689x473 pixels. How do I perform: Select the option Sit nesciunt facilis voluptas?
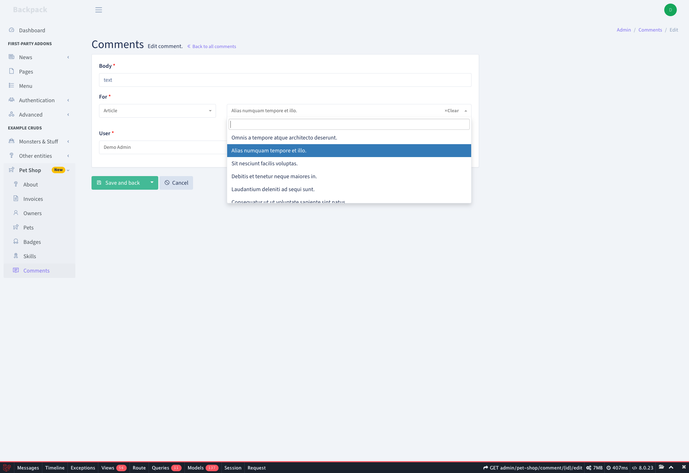[x=264, y=163]
